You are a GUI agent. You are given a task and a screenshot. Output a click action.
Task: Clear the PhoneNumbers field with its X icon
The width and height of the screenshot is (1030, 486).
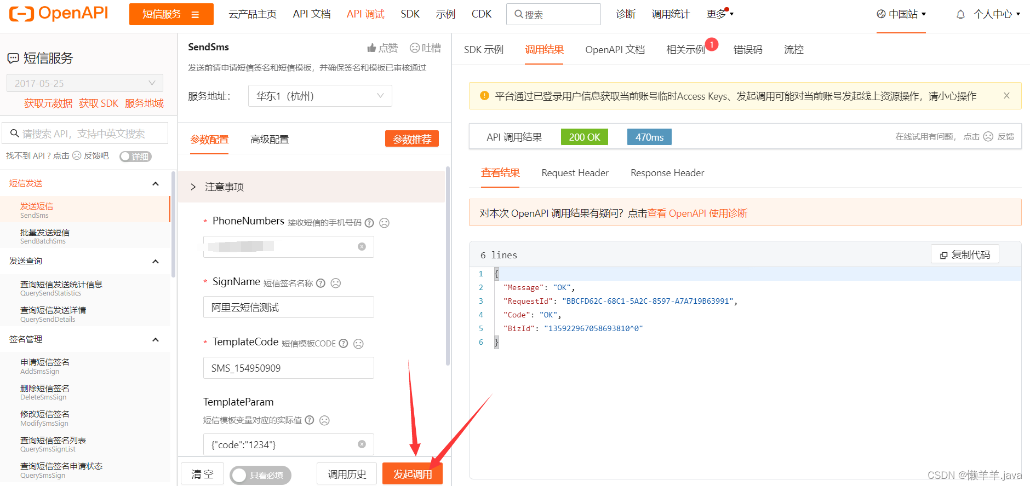click(x=362, y=247)
